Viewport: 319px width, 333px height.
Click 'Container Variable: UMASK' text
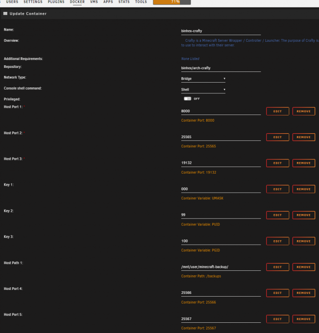pyautogui.click(x=202, y=198)
